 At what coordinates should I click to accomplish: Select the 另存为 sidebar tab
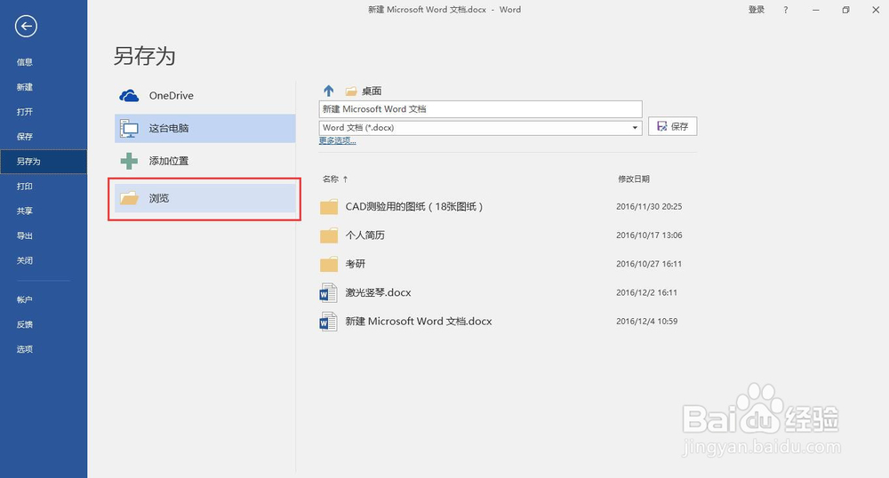[44, 162]
